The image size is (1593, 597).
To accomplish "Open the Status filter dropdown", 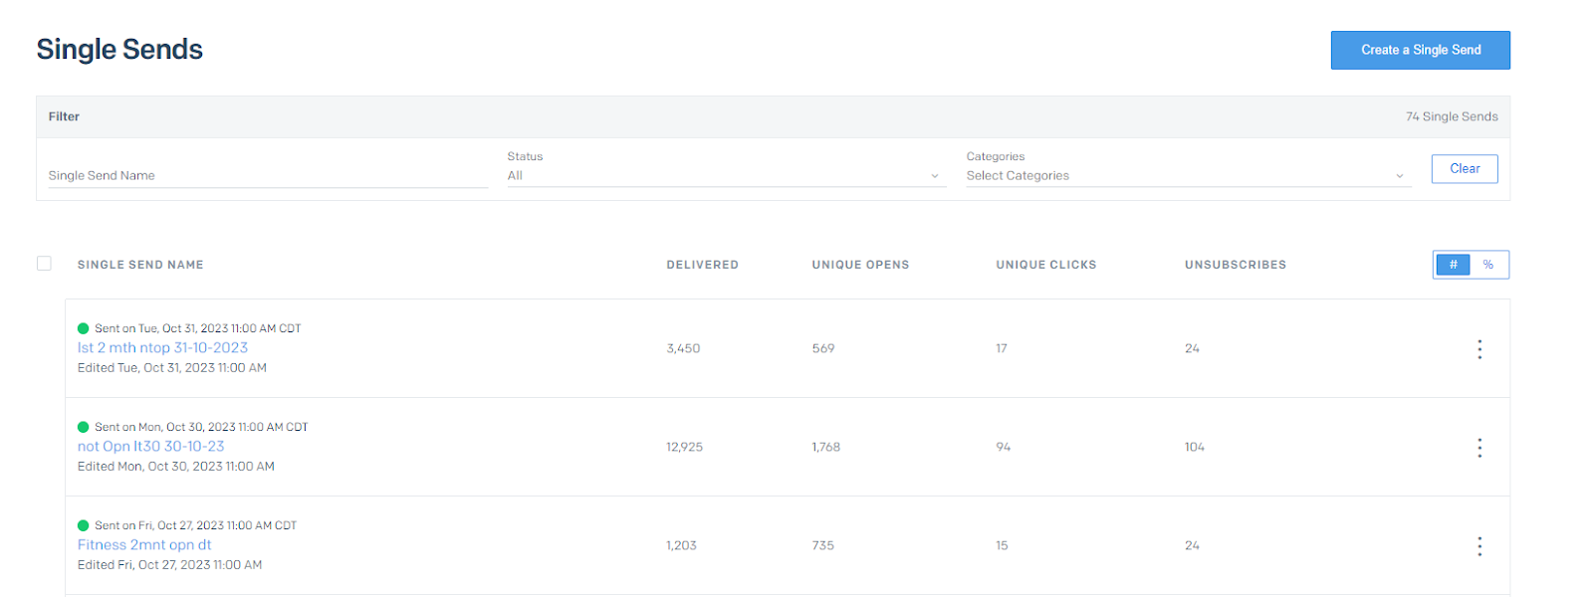I will 725,175.
